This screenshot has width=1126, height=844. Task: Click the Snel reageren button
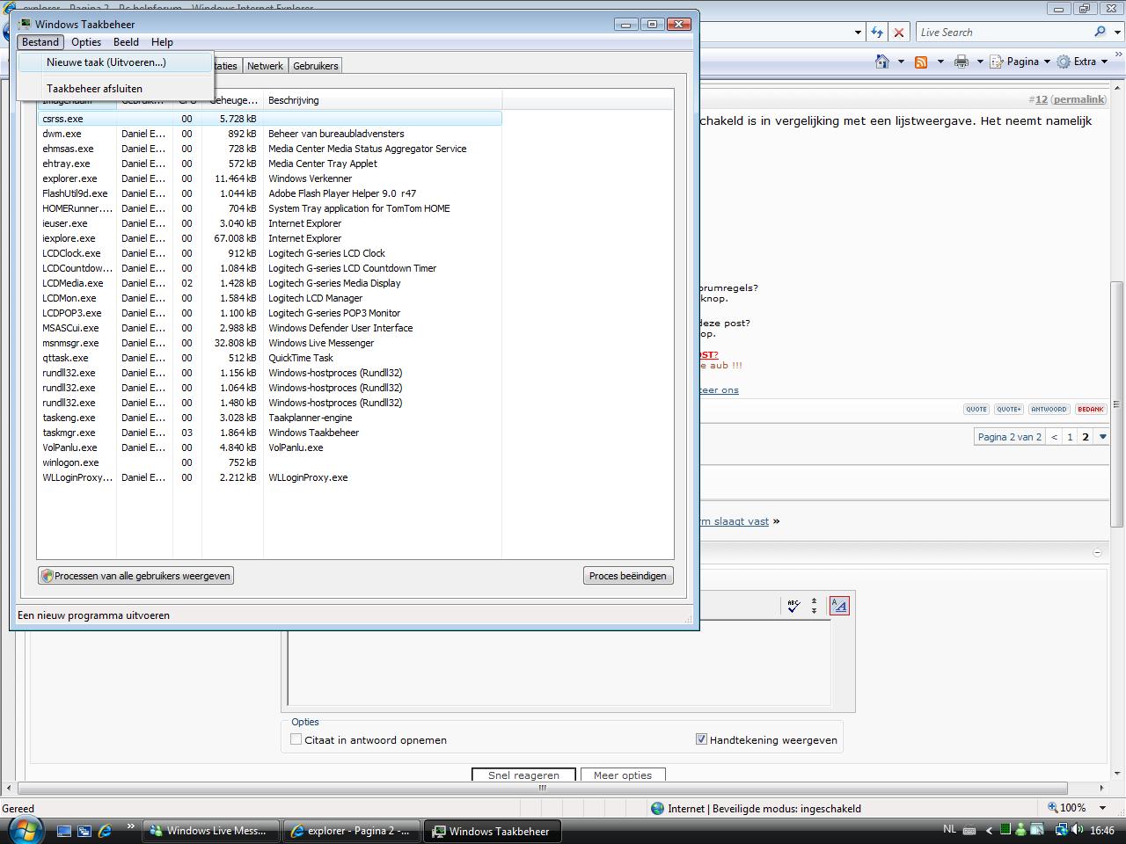tap(523, 775)
